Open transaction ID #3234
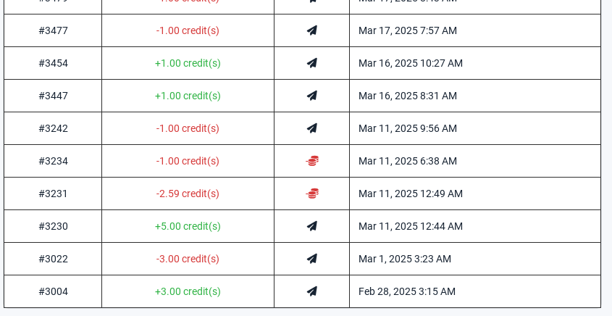612x316 pixels. tap(54, 161)
